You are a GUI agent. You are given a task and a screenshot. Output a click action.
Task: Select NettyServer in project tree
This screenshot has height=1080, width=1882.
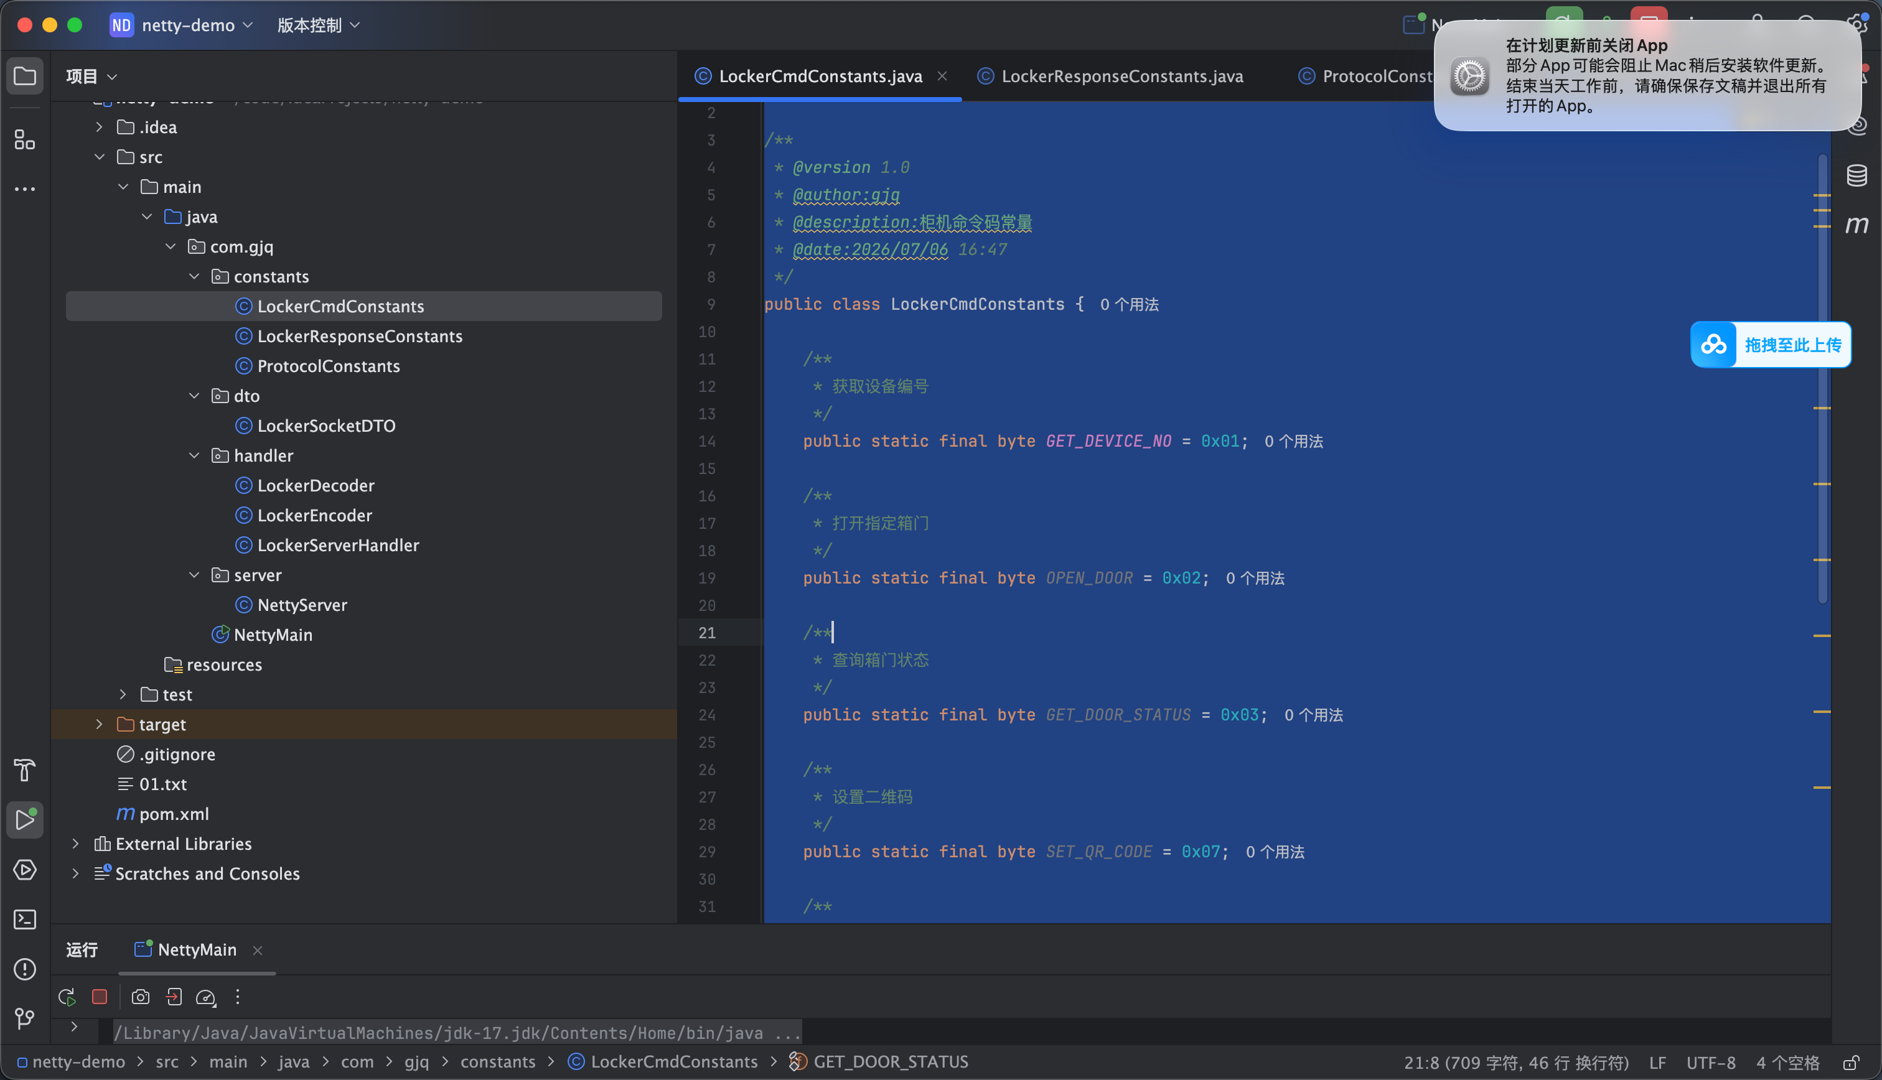tap(302, 605)
